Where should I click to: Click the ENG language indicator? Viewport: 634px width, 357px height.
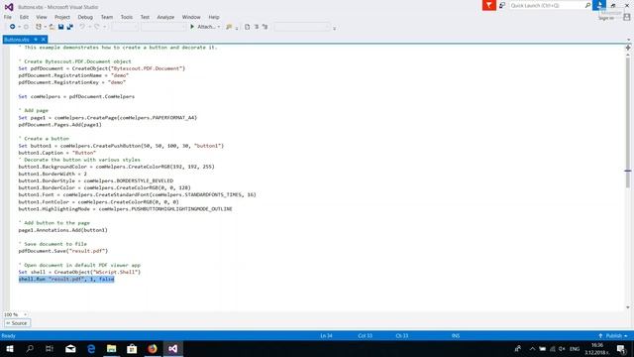(575, 349)
